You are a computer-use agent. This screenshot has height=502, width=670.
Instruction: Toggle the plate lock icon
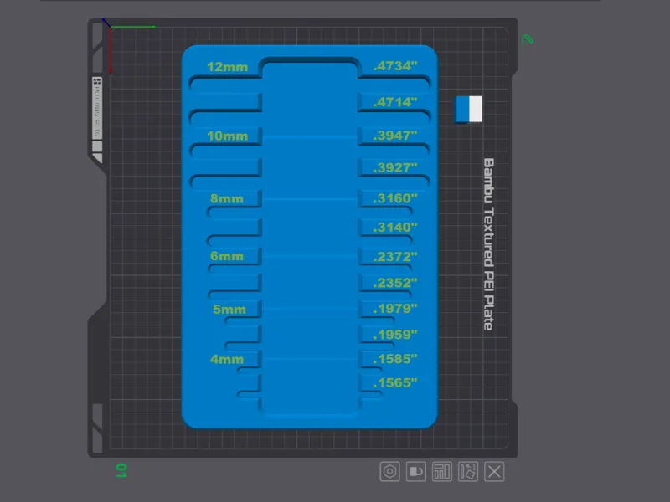(x=415, y=472)
